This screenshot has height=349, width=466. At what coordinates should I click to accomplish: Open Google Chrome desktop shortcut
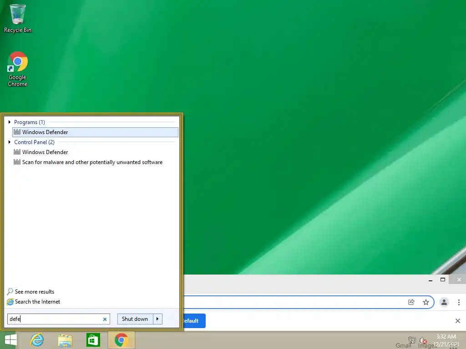point(18,69)
